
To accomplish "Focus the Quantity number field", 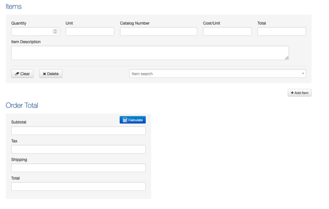I will pyautogui.click(x=31, y=31).
